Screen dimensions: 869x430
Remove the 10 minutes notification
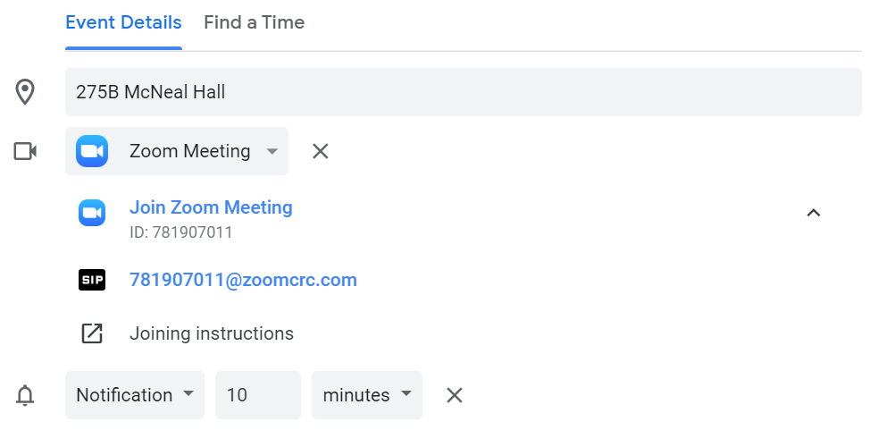click(455, 395)
